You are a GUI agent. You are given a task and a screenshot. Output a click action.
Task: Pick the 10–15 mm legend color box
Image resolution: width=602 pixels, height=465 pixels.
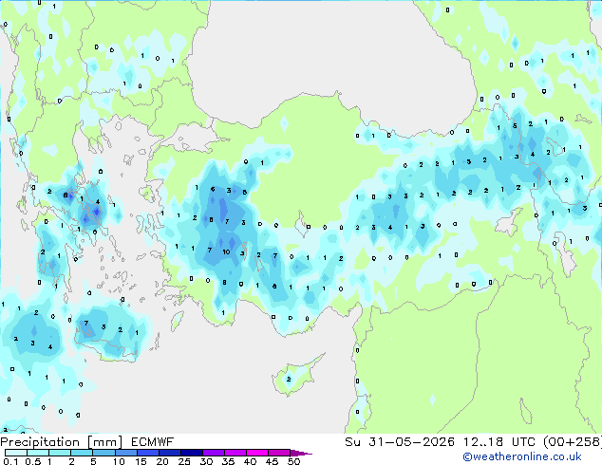tap(125, 453)
